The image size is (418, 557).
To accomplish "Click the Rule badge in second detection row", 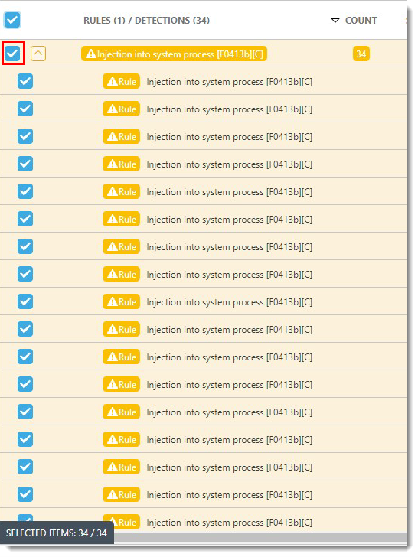I will [x=121, y=109].
